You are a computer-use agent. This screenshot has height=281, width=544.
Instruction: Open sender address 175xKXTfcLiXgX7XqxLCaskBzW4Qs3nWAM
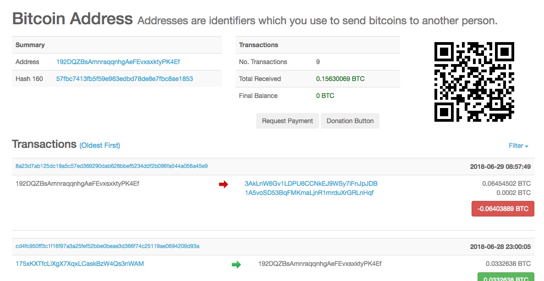(80, 264)
